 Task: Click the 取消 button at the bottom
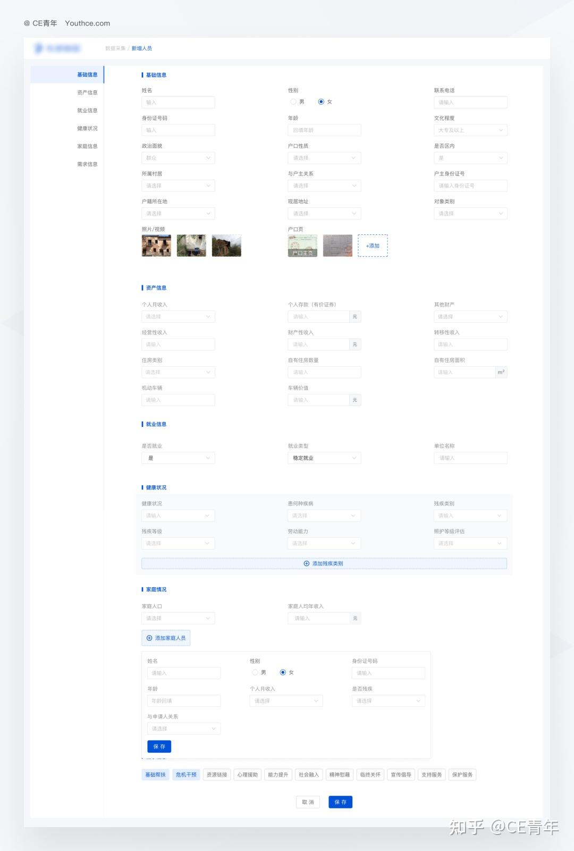coord(308,802)
